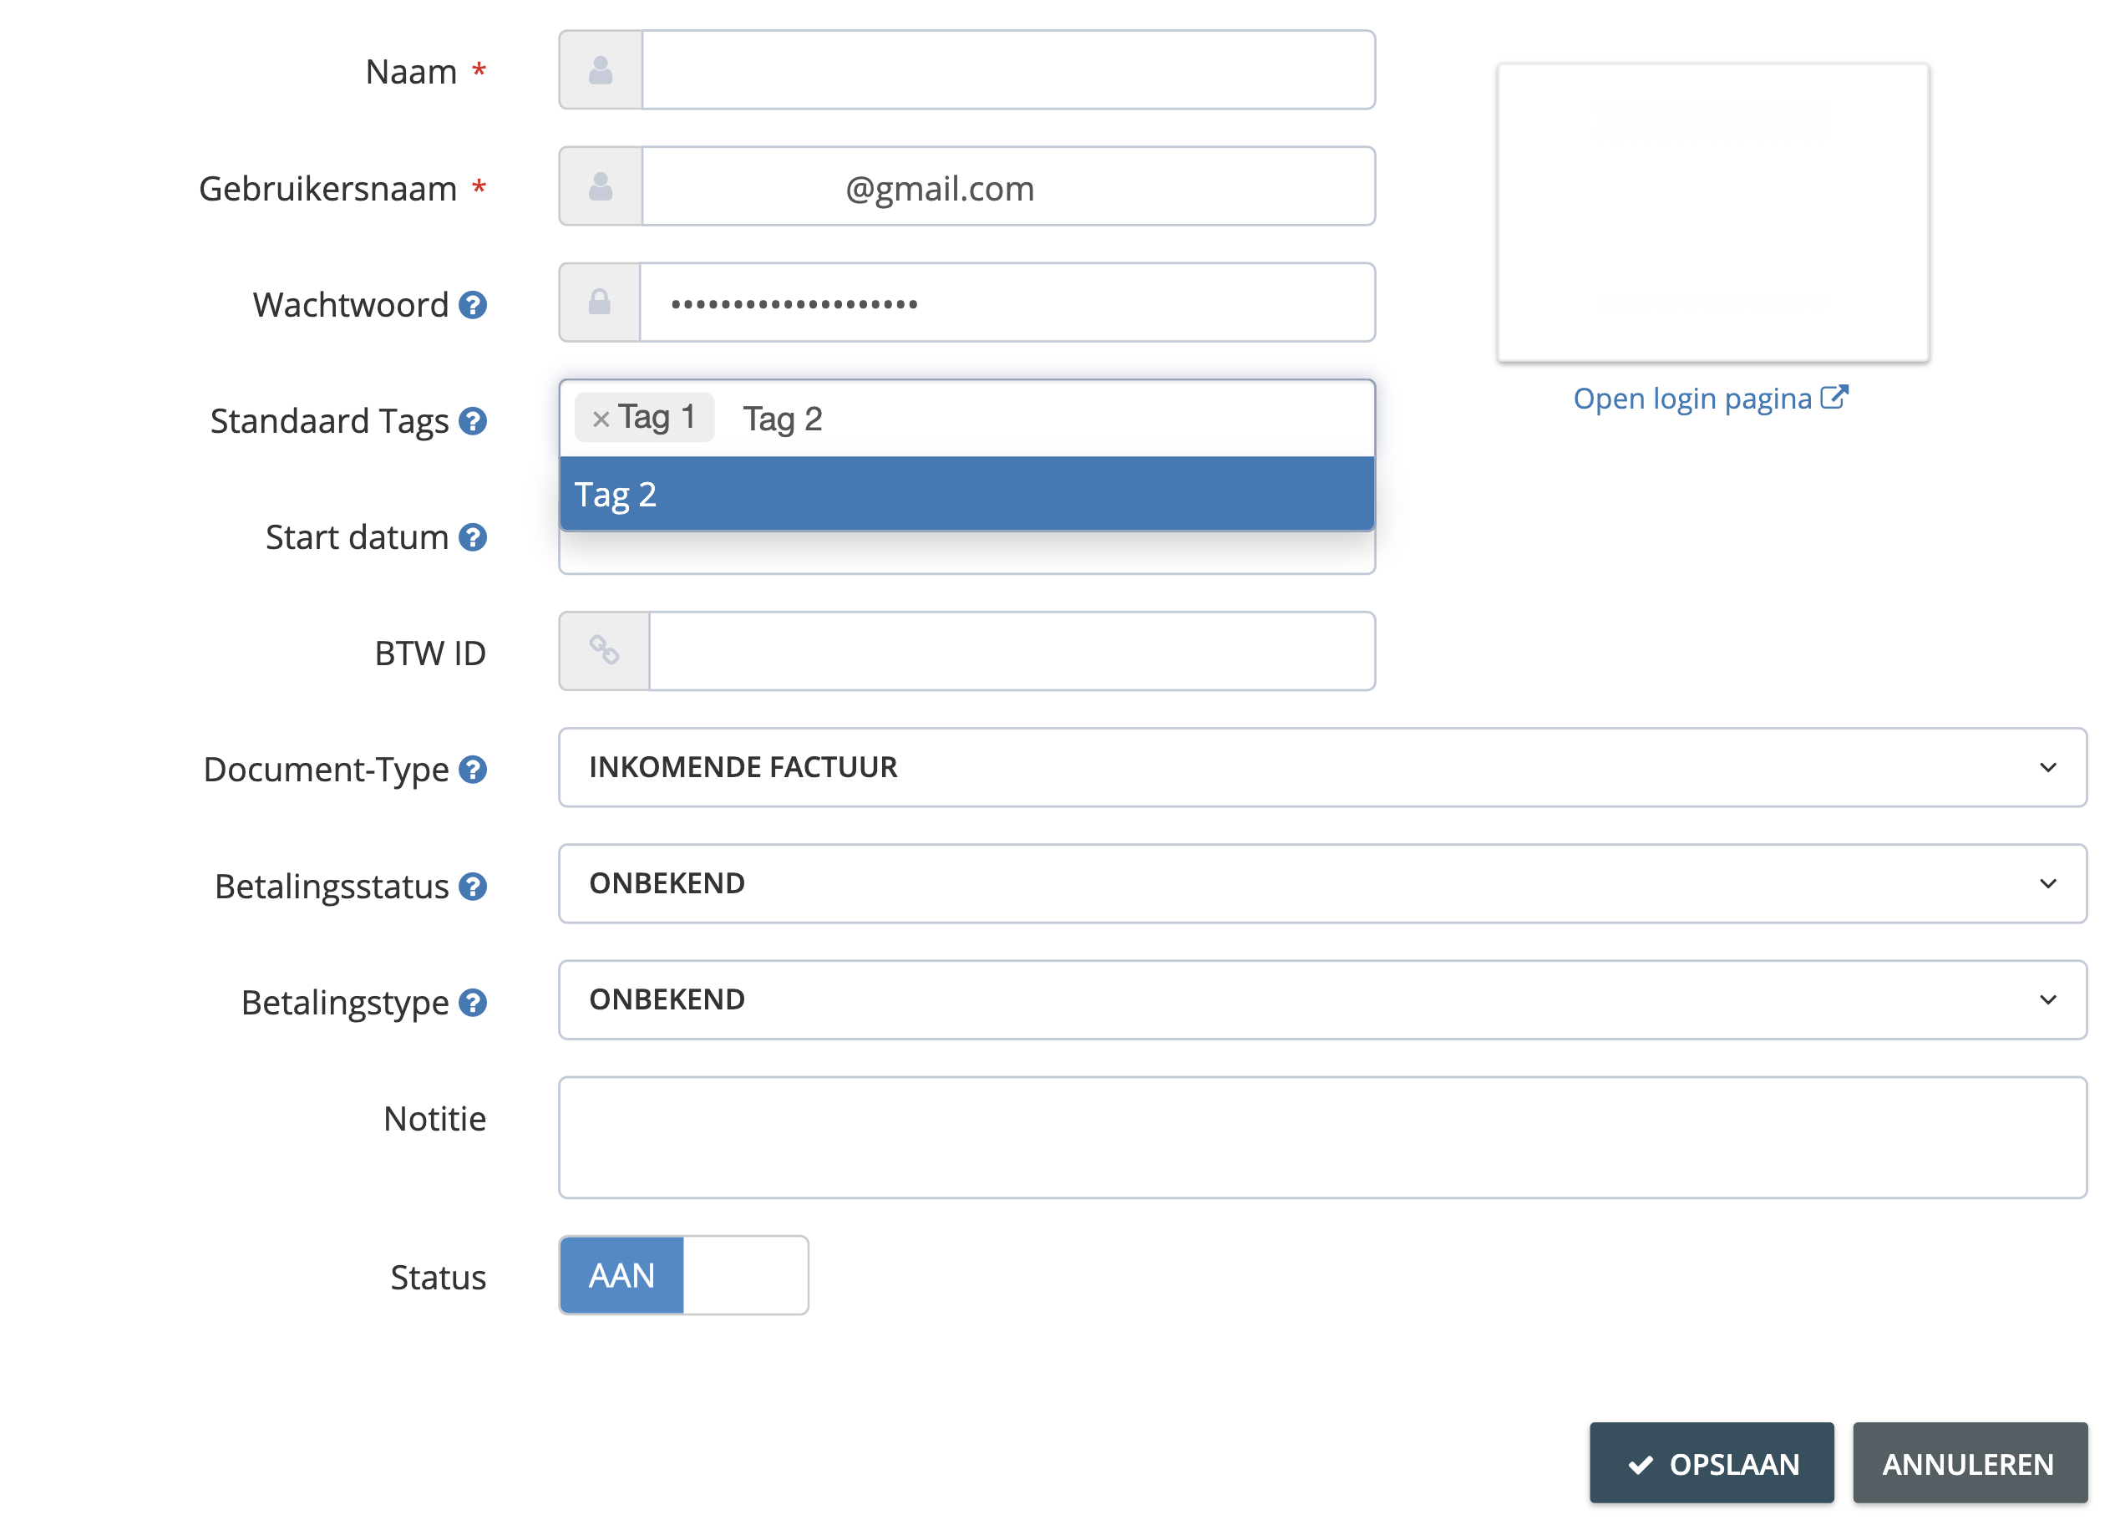Open the Betalingstype dropdown

tap(1322, 999)
